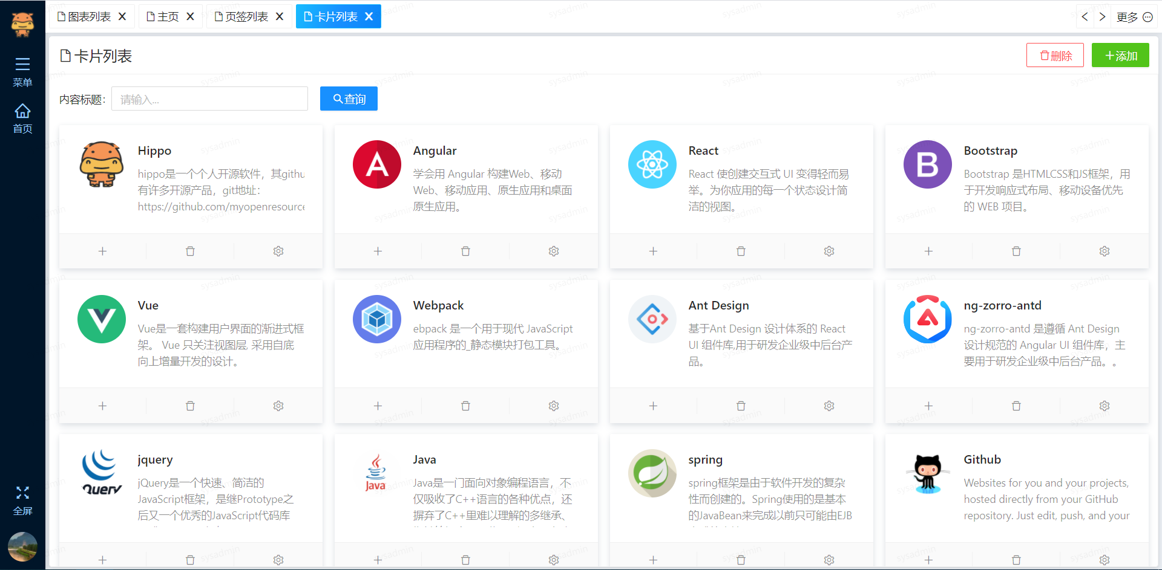Click the Github card title

982,459
